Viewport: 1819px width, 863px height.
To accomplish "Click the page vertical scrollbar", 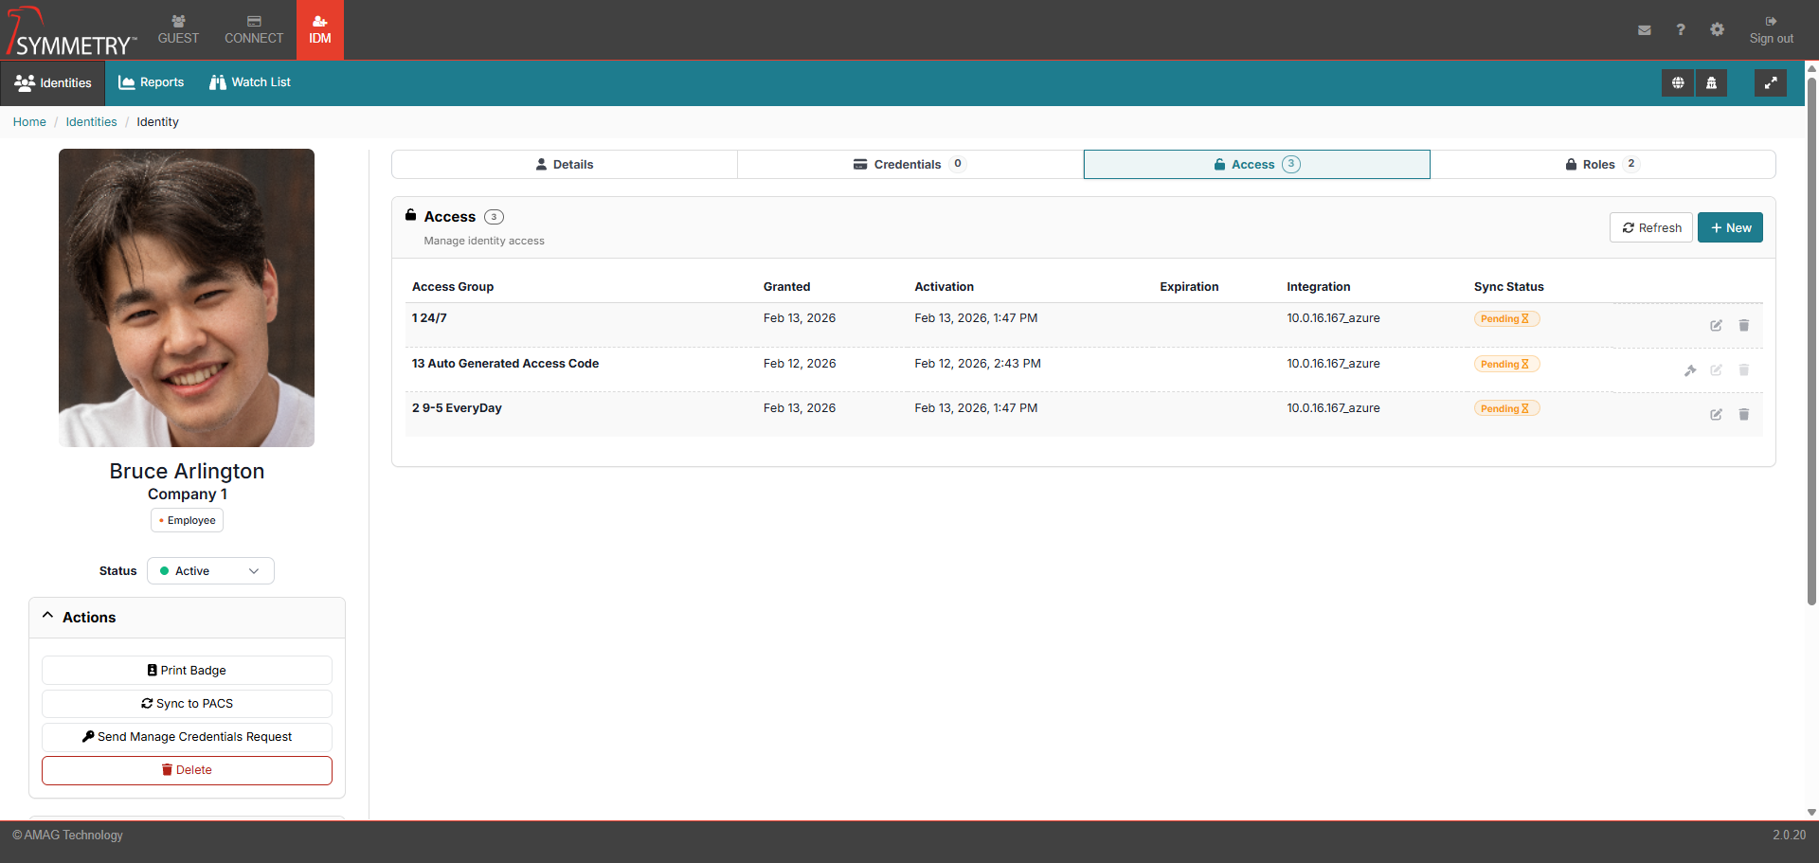I will (x=1811, y=341).
